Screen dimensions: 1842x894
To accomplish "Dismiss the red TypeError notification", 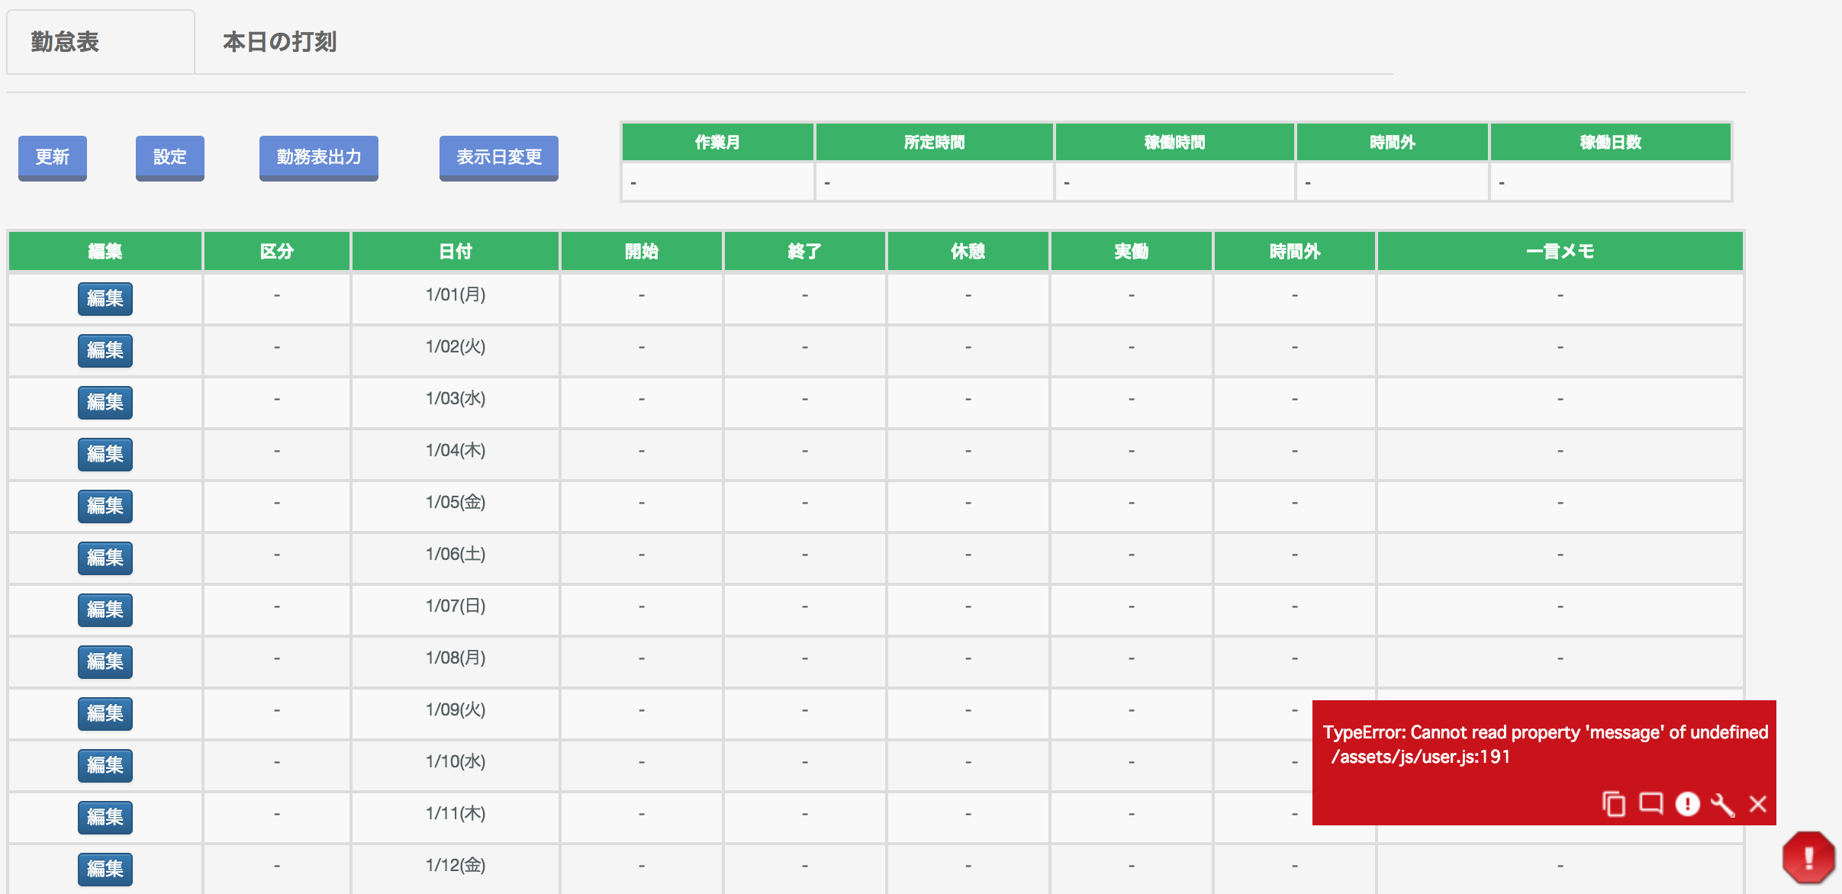I will (x=1758, y=804).
